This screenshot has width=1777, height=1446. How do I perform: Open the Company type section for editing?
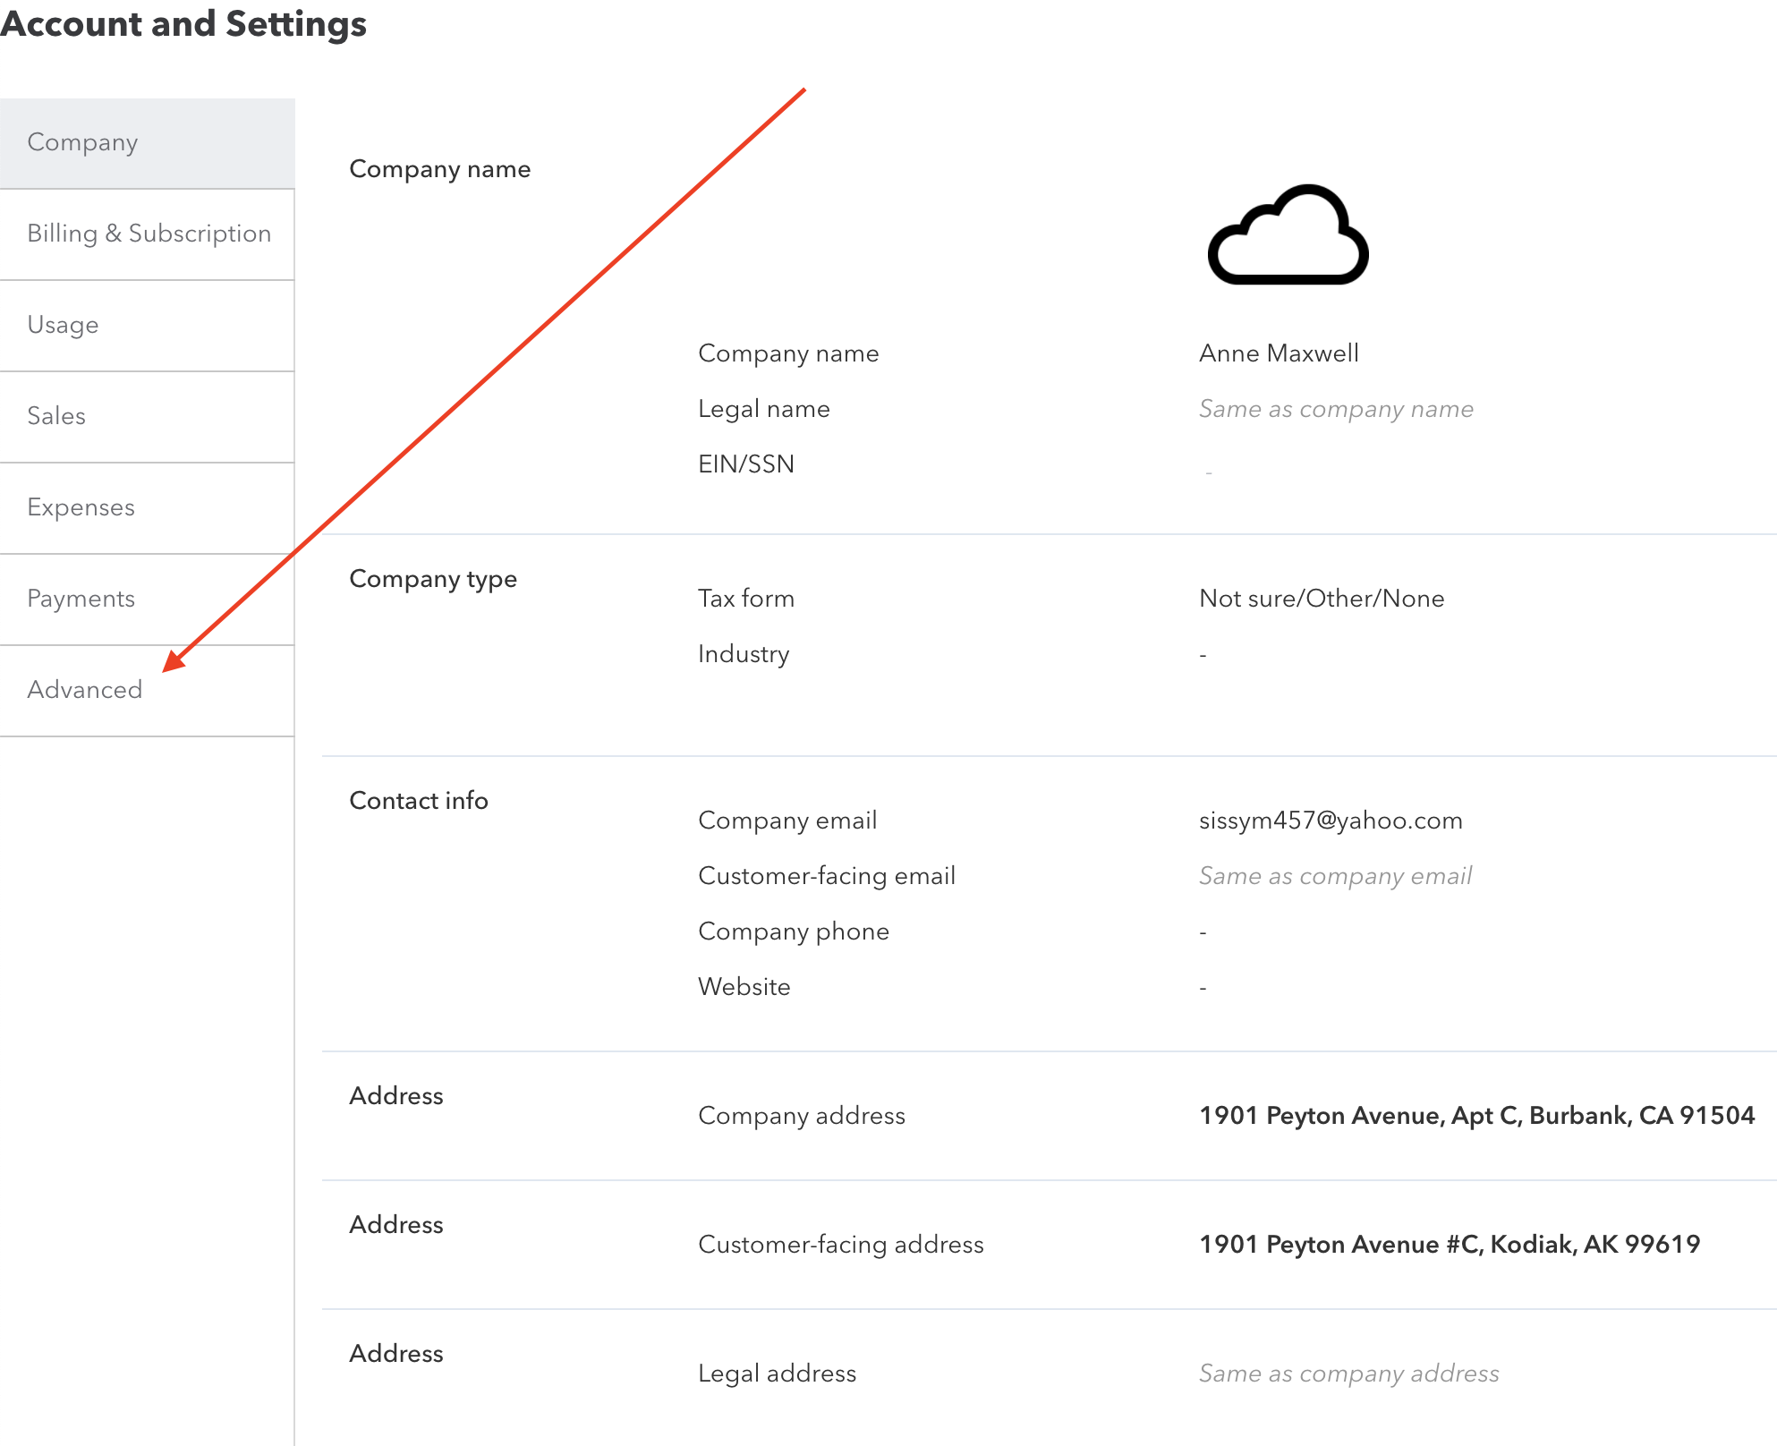(433, 579)
